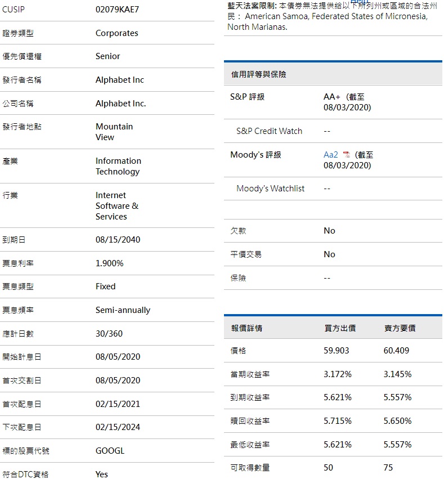Viewport: 444px width, 479px height.
Task: Click the coupon rate 1.900%
Action: click(x=110, y=263)
